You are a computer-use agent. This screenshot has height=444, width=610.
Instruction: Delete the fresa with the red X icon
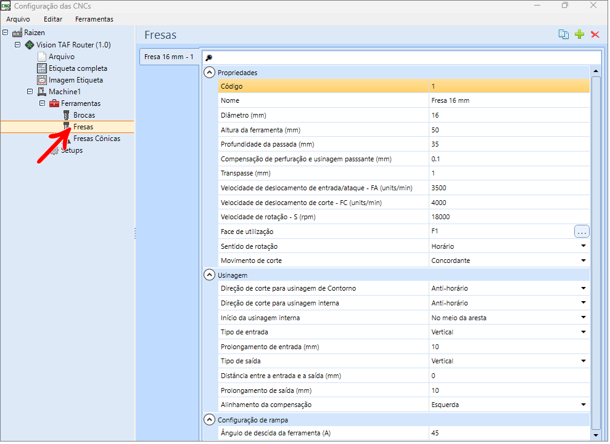tap(595, 34)
